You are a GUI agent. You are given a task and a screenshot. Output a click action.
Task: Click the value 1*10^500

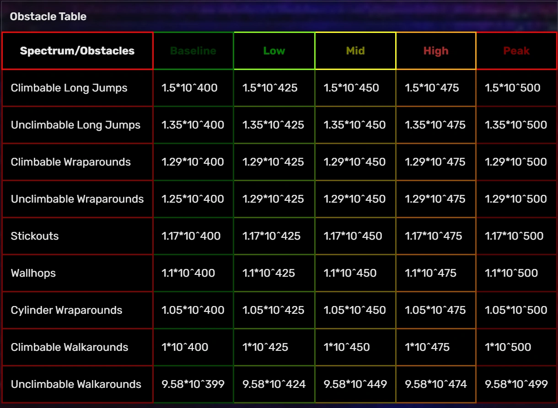508,347
